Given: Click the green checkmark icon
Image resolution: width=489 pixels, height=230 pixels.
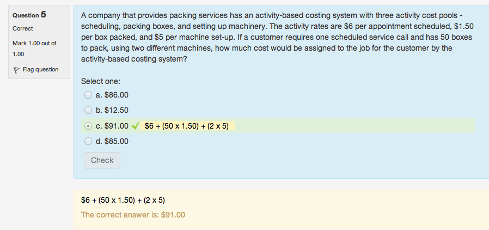Looking at the screenshot, I should [136, 126].
